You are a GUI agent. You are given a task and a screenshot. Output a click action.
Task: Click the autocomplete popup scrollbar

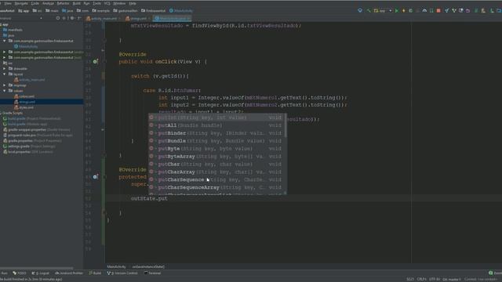(286, 125)
